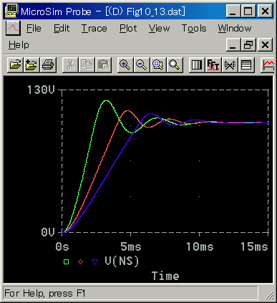Select the red diamond trace symbol
Screen dimensions: 277x303
[x=81, y=262]
